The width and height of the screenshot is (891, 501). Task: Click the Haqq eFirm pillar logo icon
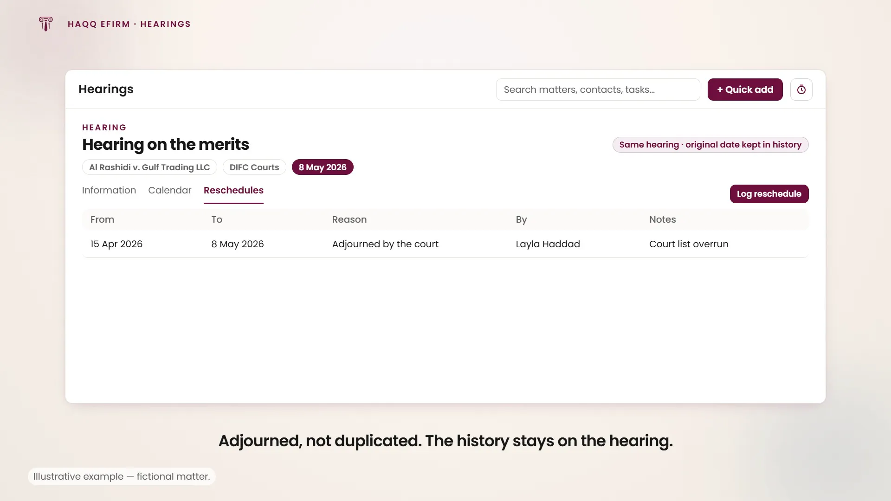(x=45, y=24)
